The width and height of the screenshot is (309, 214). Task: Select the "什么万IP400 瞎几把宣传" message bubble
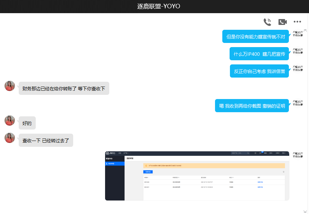(x=259, y=54)
